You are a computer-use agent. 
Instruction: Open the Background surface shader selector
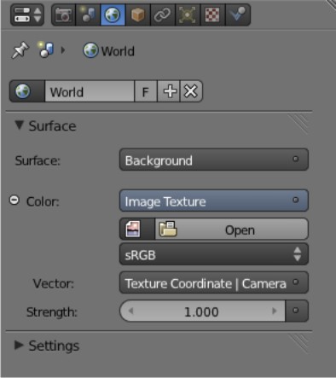coord(214,160)
